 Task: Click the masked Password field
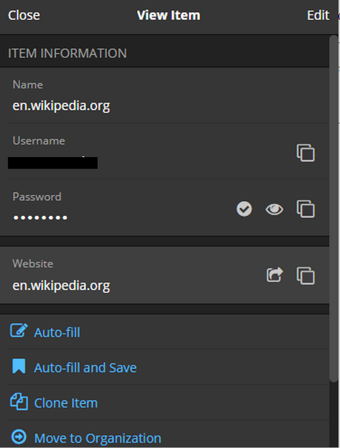(40, 217)
